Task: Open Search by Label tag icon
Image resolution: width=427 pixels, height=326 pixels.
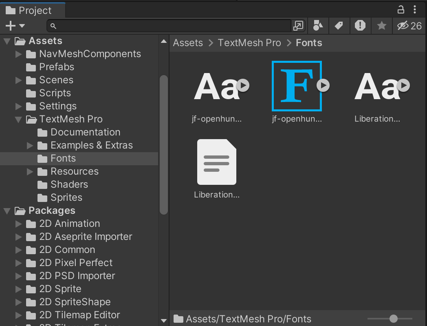Action: [x=339, y=26]
